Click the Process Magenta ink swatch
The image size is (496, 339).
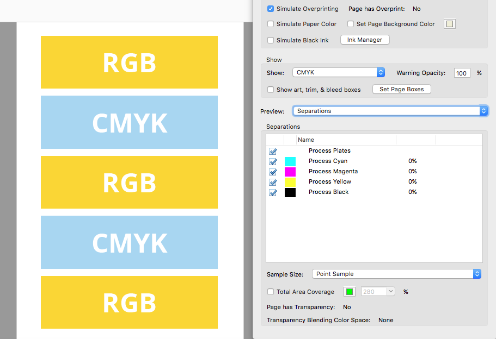click(290, 171)
